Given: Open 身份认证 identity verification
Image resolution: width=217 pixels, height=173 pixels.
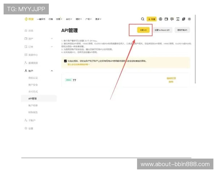Looking at the screenshot, I should tap(33, 78).
